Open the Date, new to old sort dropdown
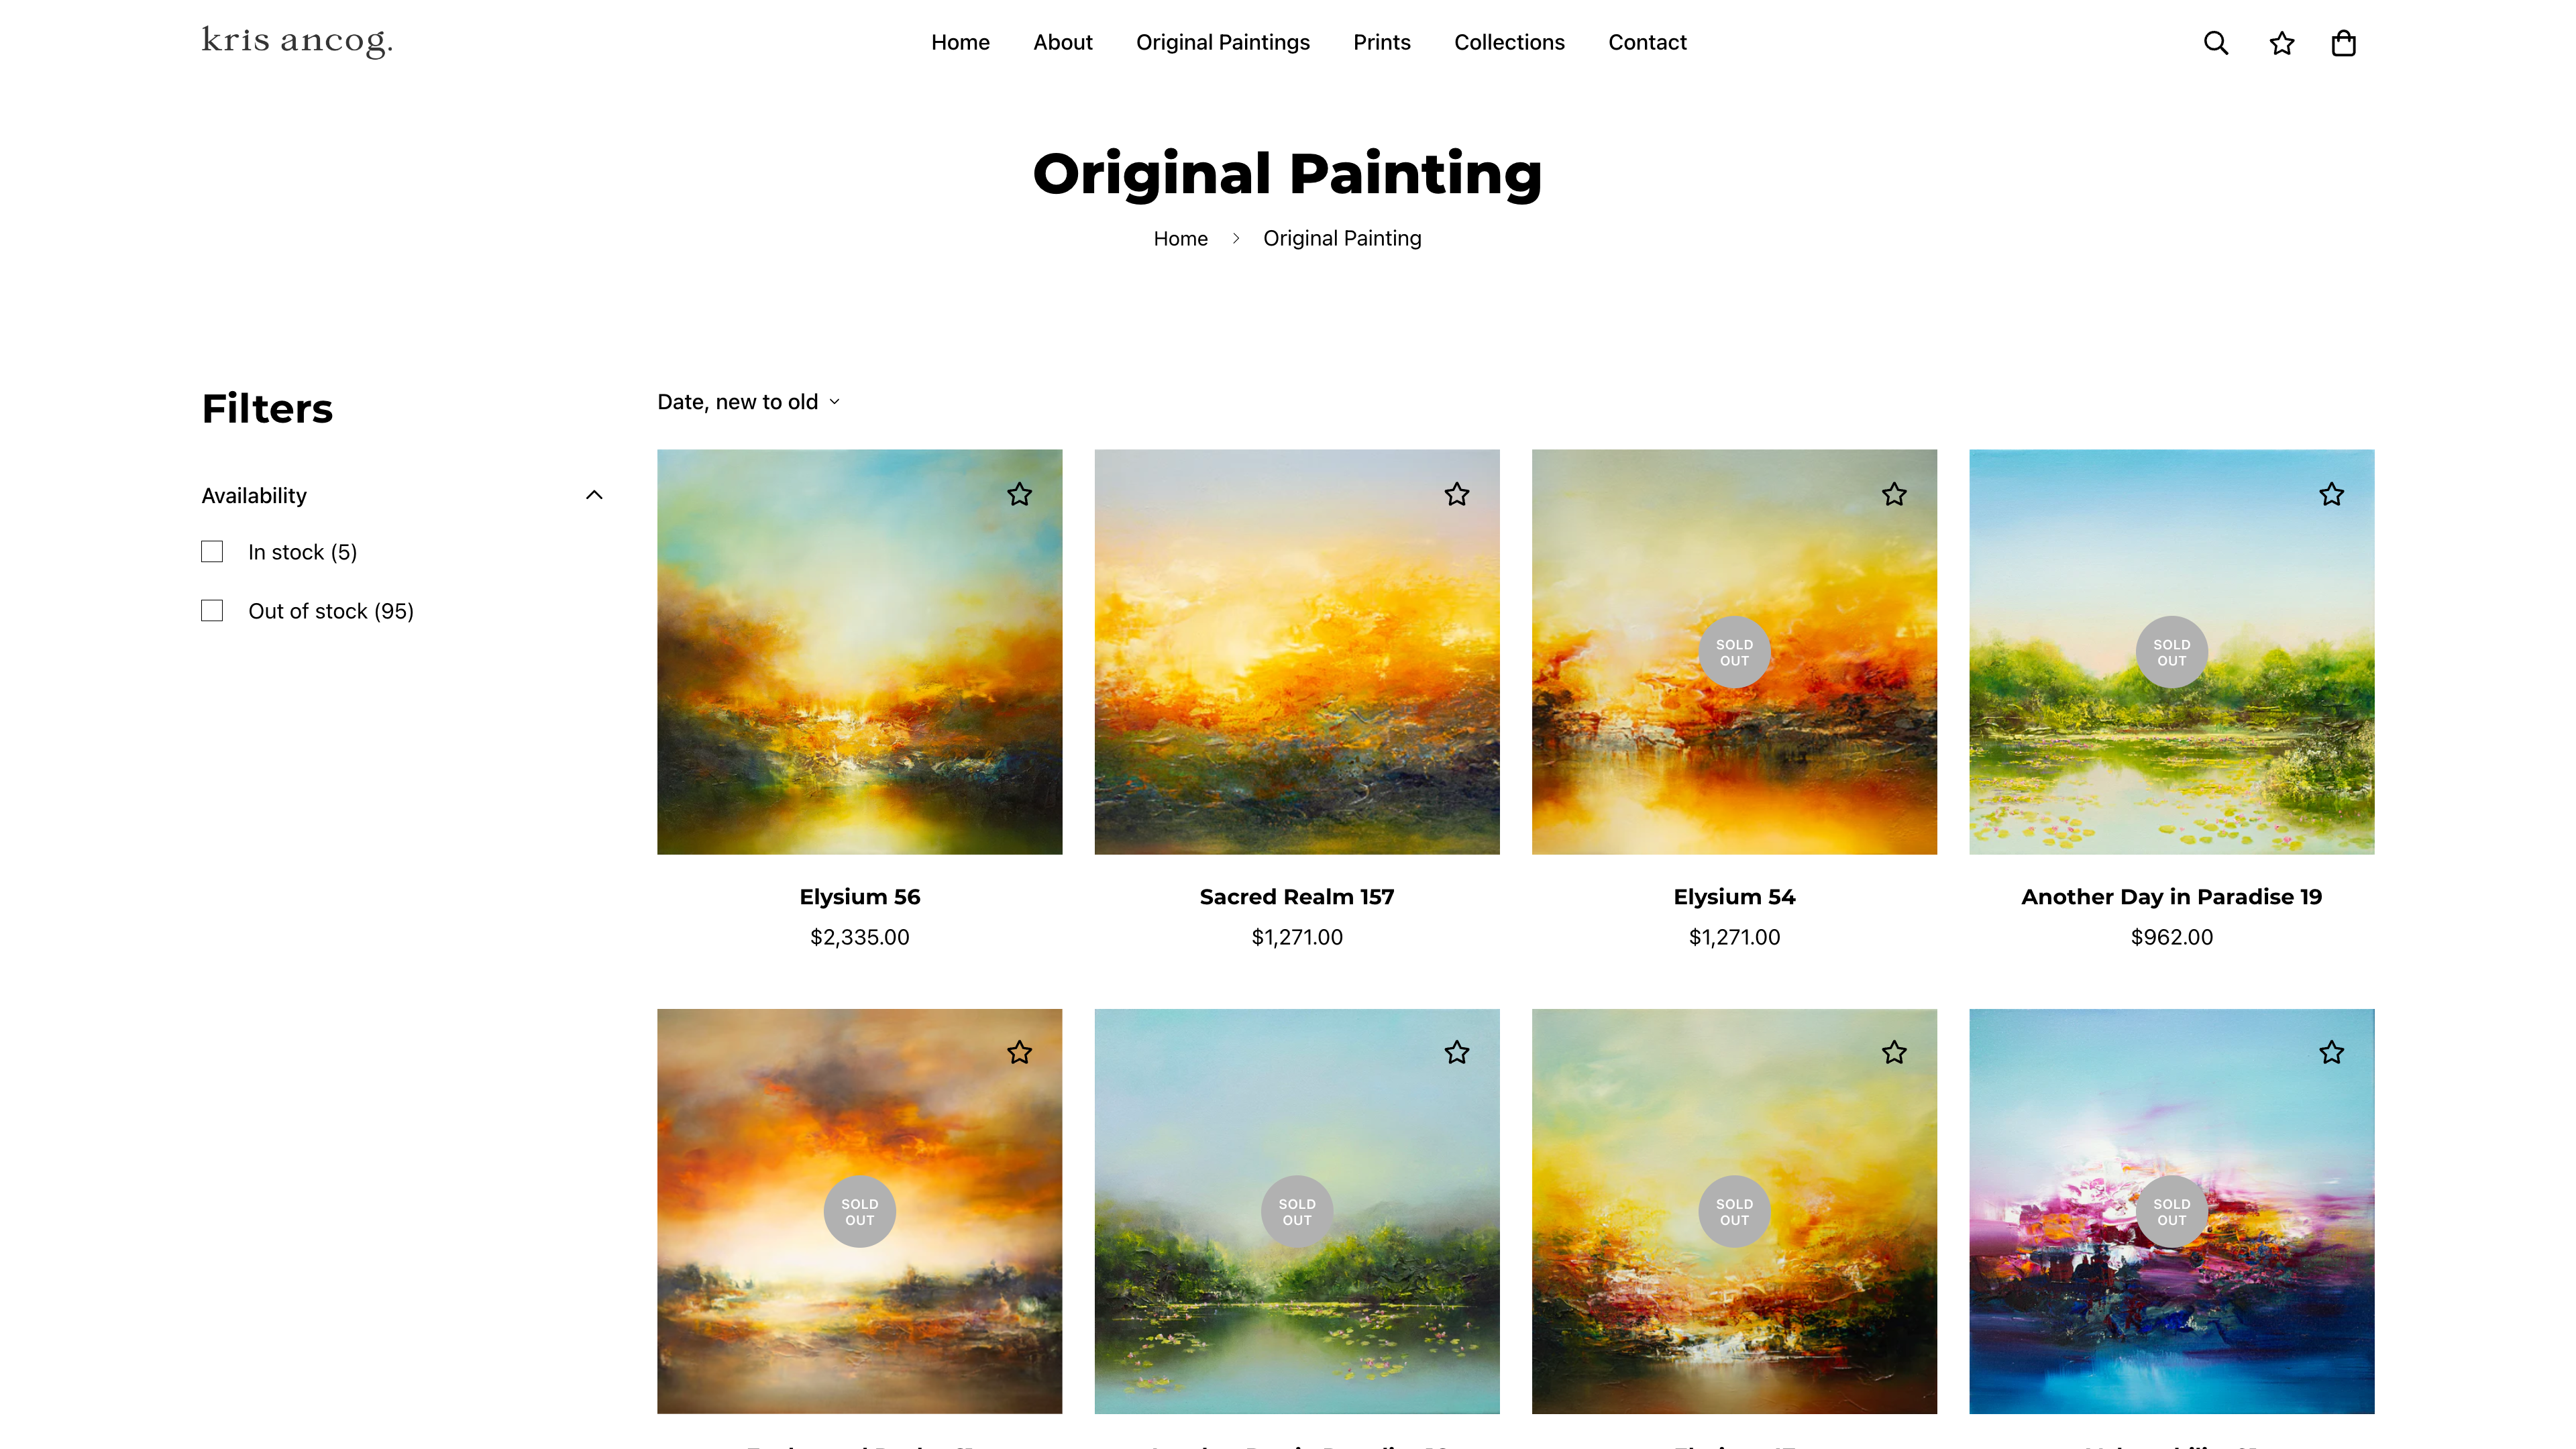Screen dimensions: 2576x1449 (748, 402)
